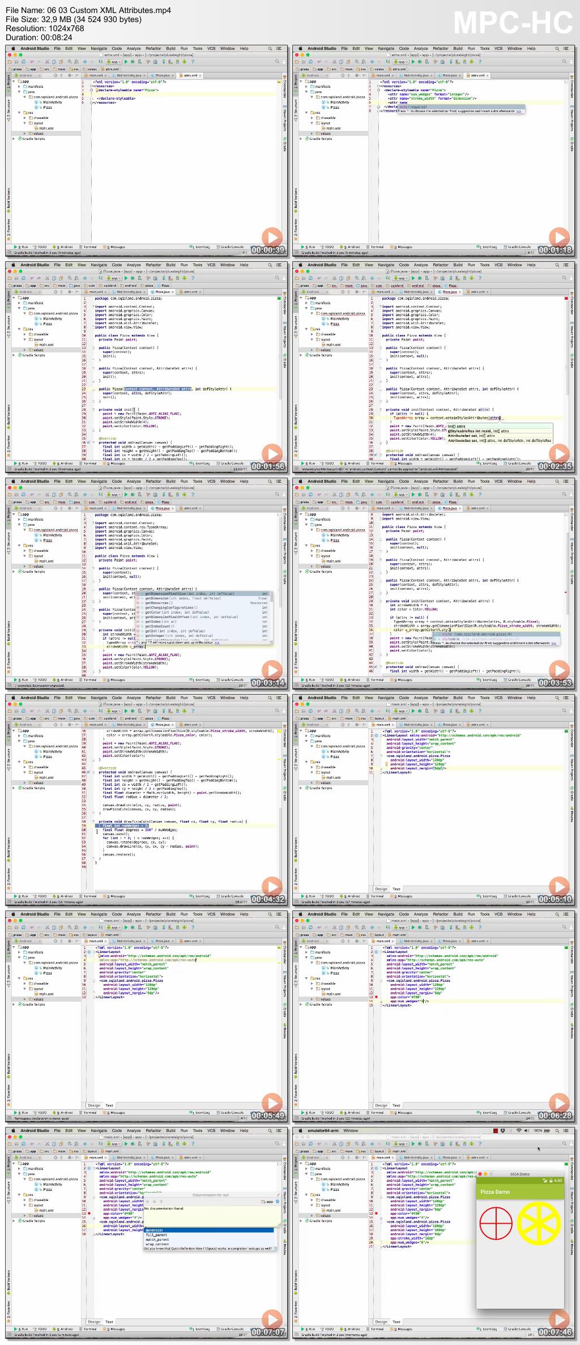Open the 00:03:53 video thumbnail
The width and height of the screenshot is (580, 1345).
(433, 584)
